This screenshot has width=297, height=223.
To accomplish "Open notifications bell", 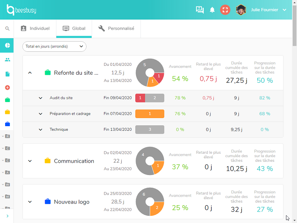I will pyautogui.click(x=212, y=10).
